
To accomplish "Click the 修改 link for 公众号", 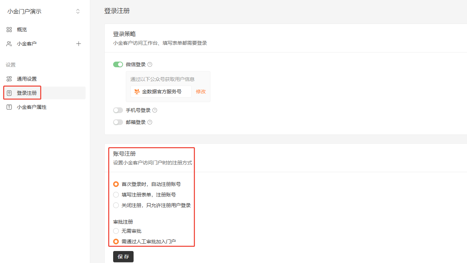I will (x=201, y=92).
